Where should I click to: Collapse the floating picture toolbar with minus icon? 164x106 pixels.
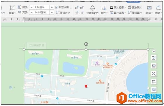154,51
